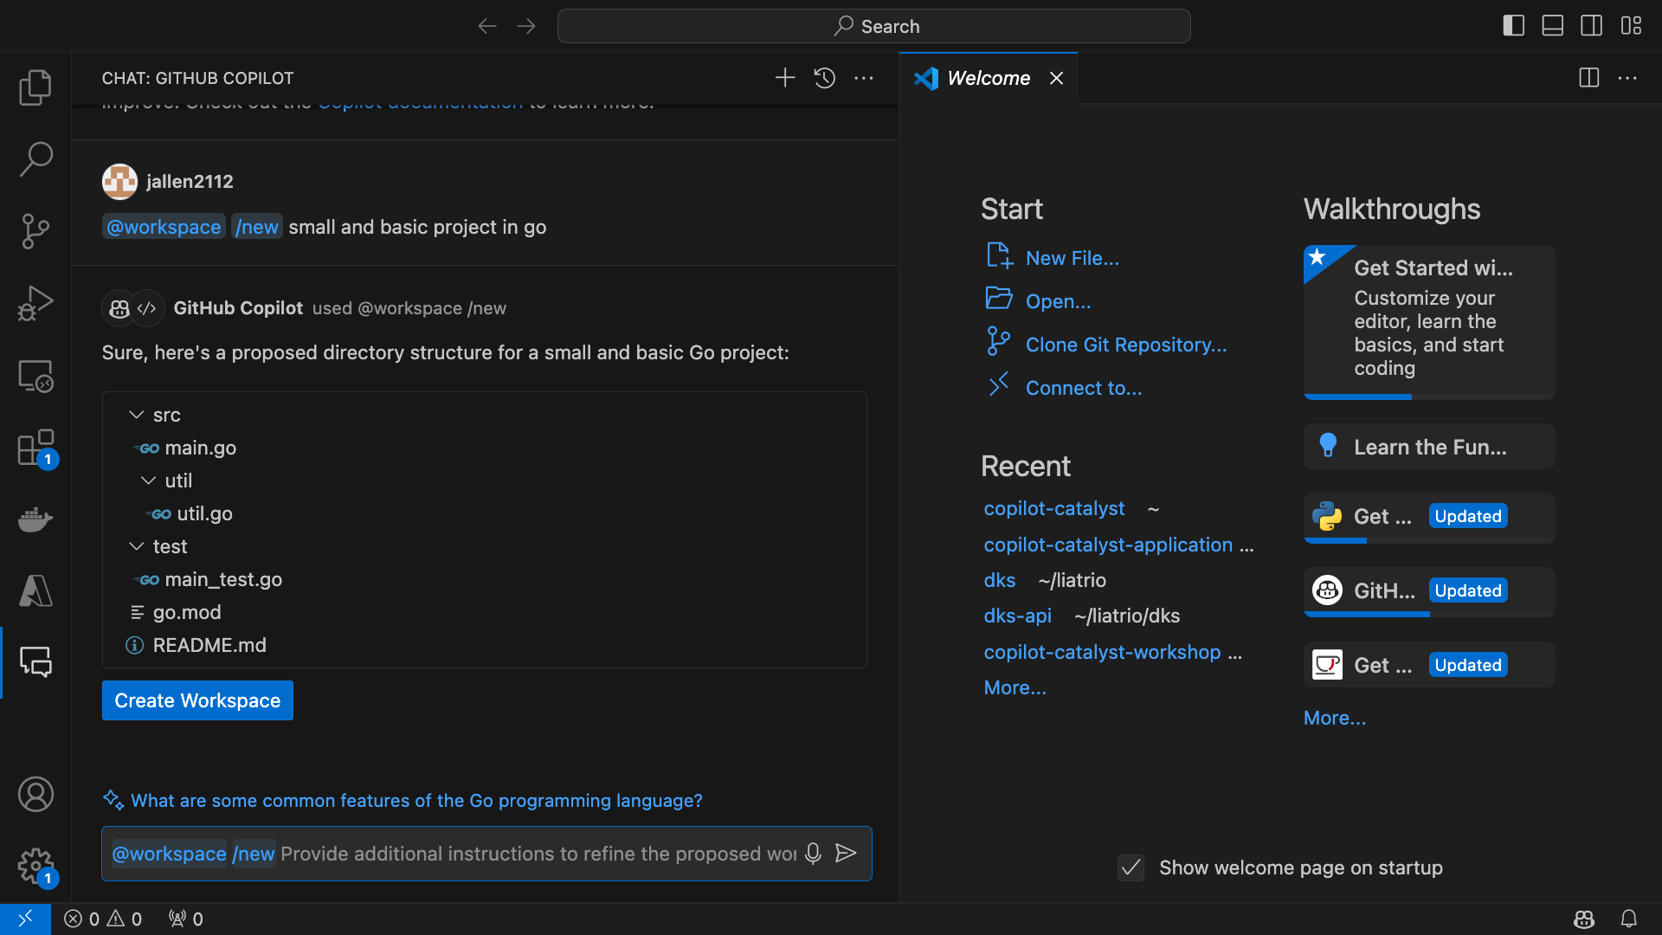Image resolution: width=1662 pixels, height=935 pixels.
Task: Open the Explorer view in activity bar
Action: click(x=35, y=87)
